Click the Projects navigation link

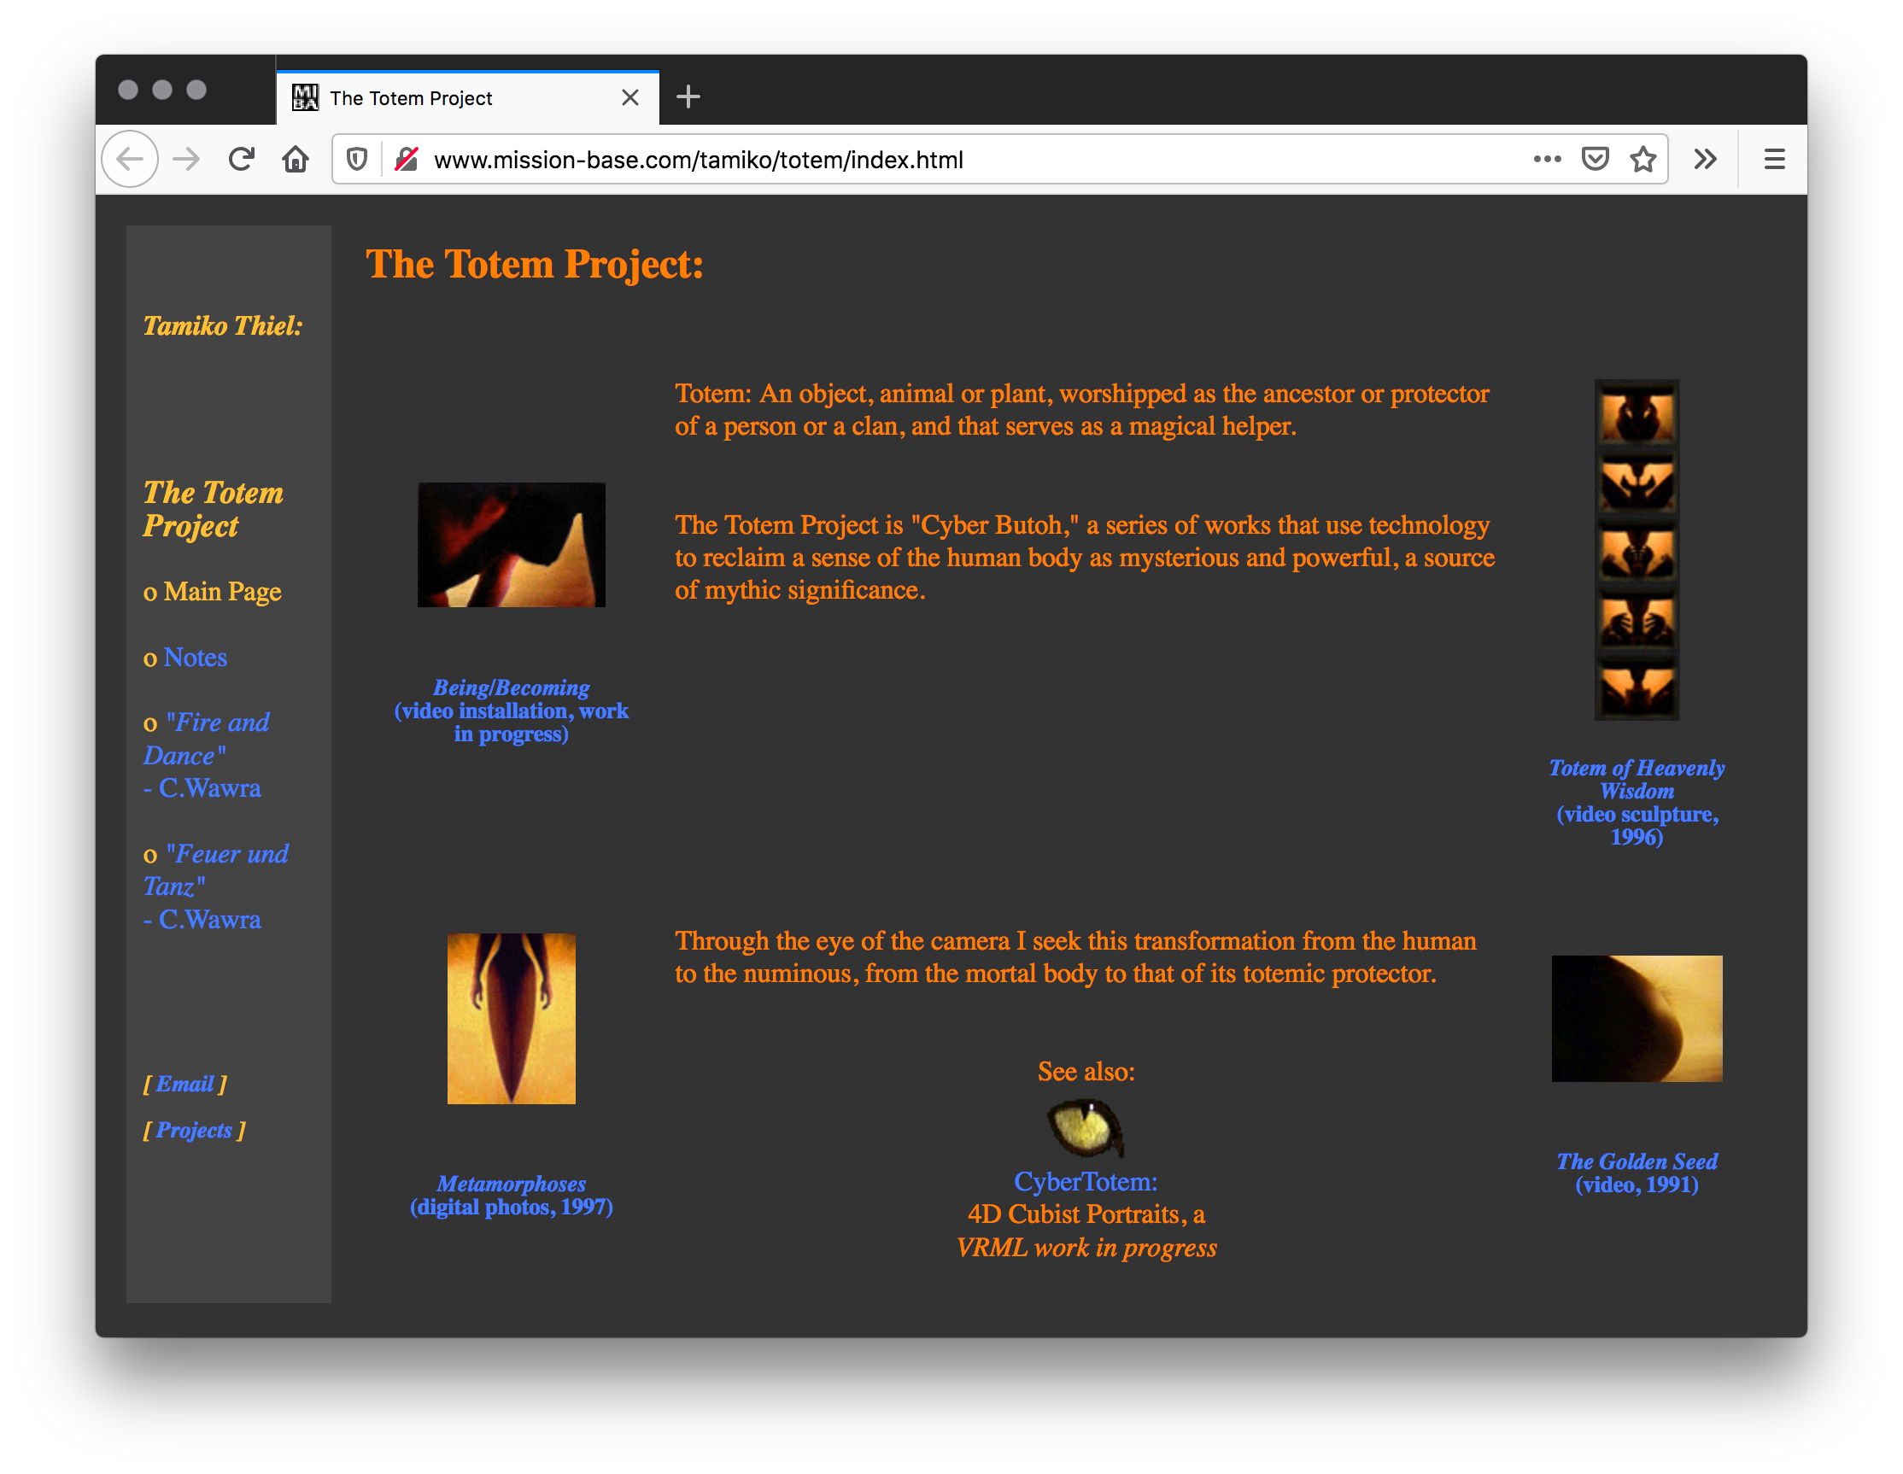point(195,1131)
